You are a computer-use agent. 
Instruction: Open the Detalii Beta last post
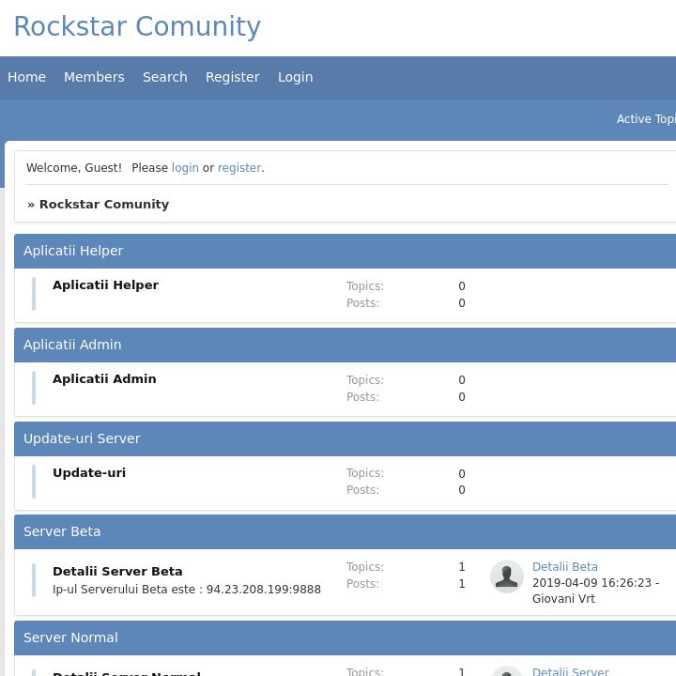click(565, 567)
